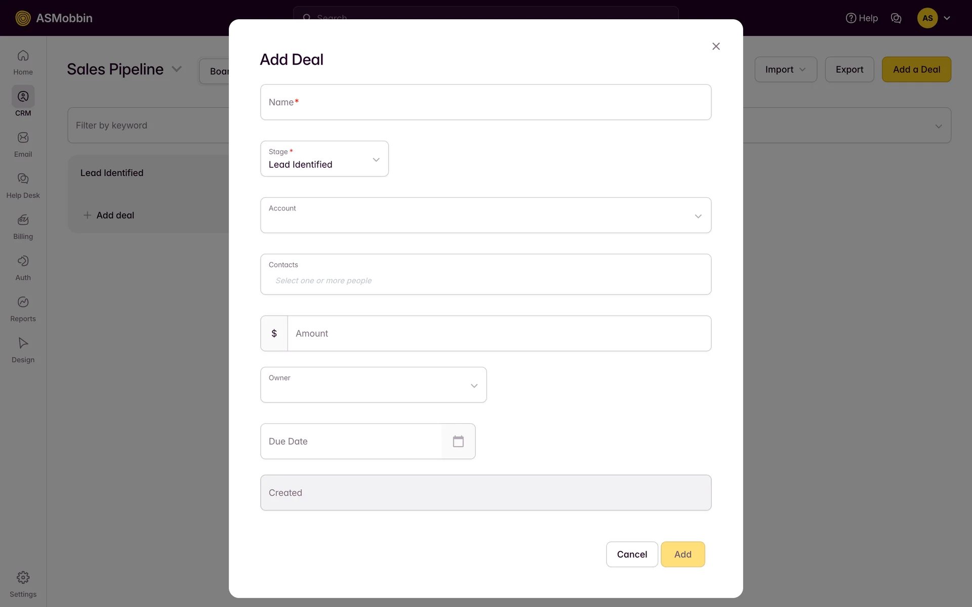Click the yellow Add button
This screenshot has height=607, width=972.
(682, 554)
